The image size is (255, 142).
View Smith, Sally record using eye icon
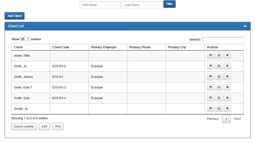[x=211, y=98]
